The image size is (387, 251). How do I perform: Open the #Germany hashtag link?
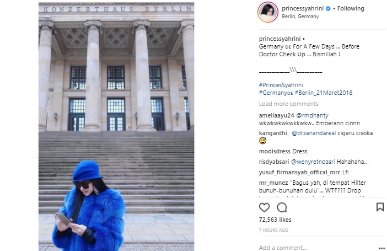[276, 93]
